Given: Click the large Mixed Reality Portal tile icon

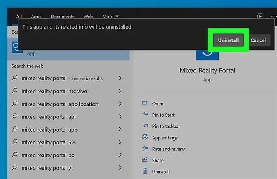Looking at the screenshot, I should tap(207, 55).
